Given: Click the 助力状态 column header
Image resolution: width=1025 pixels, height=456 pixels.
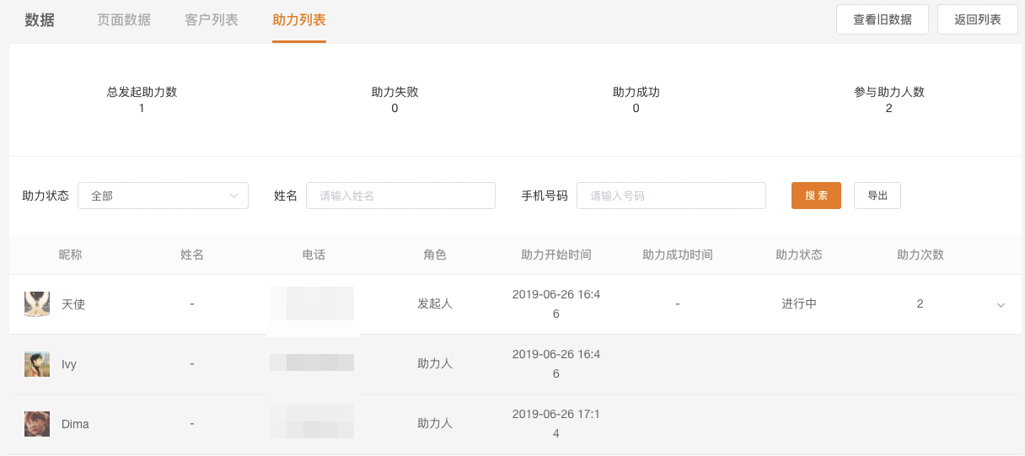Looking at the screenshot, I should coord(799,255).
